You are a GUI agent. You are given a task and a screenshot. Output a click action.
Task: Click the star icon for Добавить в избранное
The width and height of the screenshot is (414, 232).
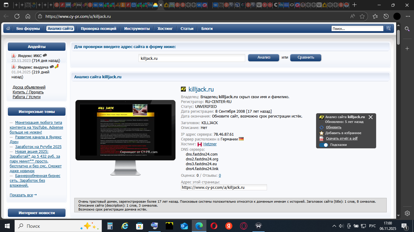[x=322, y=133]
